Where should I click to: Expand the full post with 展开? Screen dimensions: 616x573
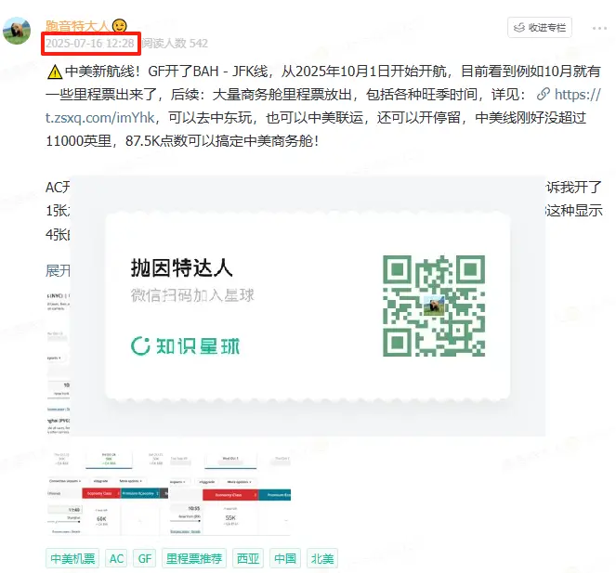tap(58, 270)
